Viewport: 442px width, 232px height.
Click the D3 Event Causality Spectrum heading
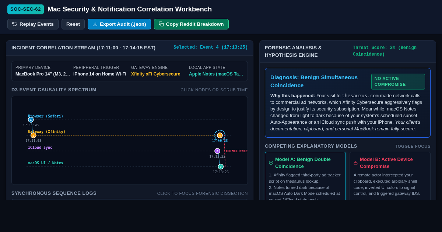(54, 90)
